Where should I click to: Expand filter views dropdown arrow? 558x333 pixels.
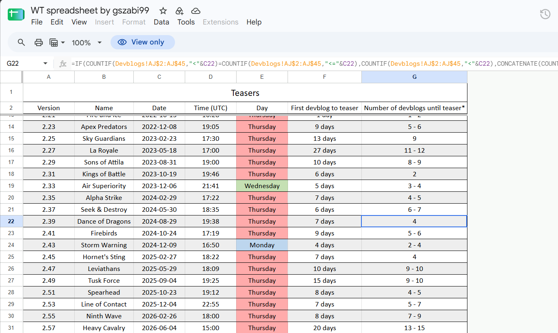[x=63, y=42]
